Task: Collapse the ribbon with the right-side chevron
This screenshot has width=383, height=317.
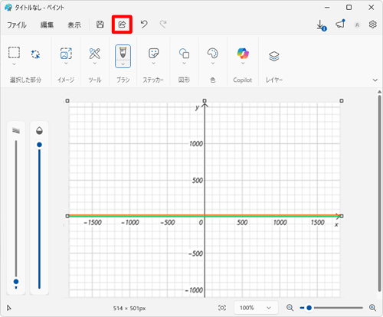Action: 375,80
